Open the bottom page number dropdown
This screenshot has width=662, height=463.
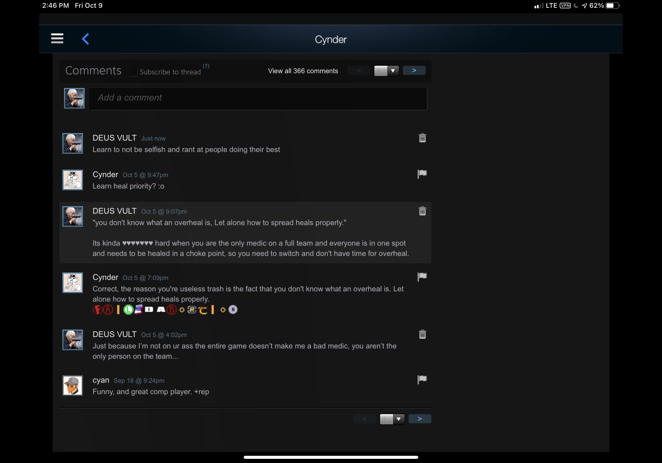[x=392, y=419]
